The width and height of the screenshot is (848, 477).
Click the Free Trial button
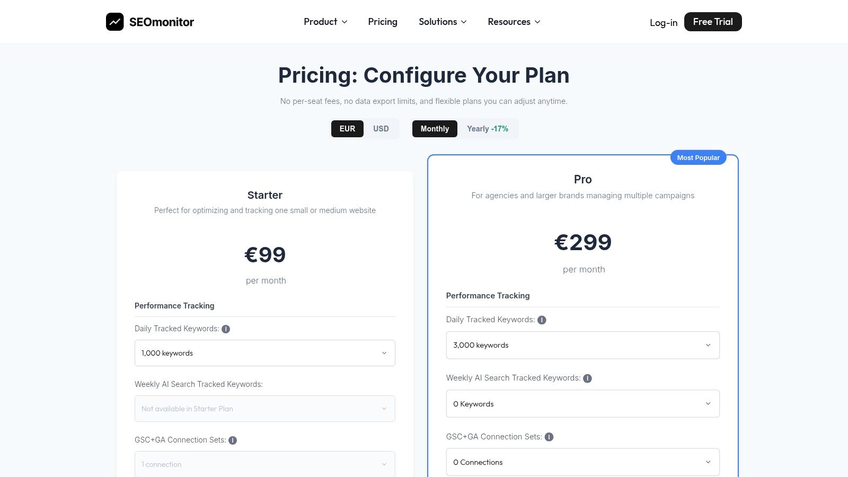click(x=713, y=22)
